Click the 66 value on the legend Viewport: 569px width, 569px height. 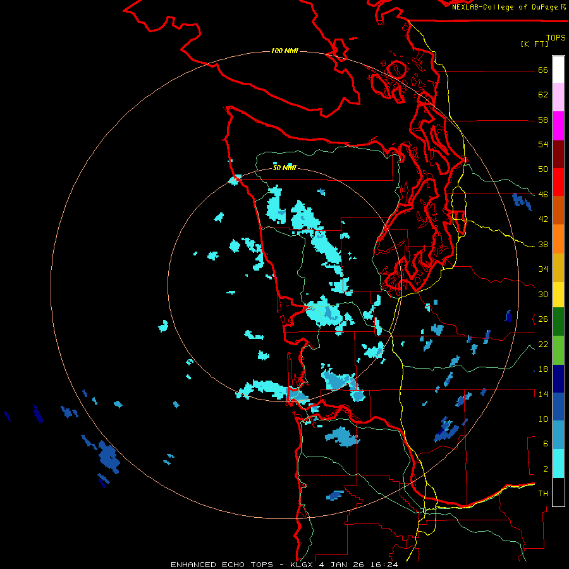click(x=543, y=70)
